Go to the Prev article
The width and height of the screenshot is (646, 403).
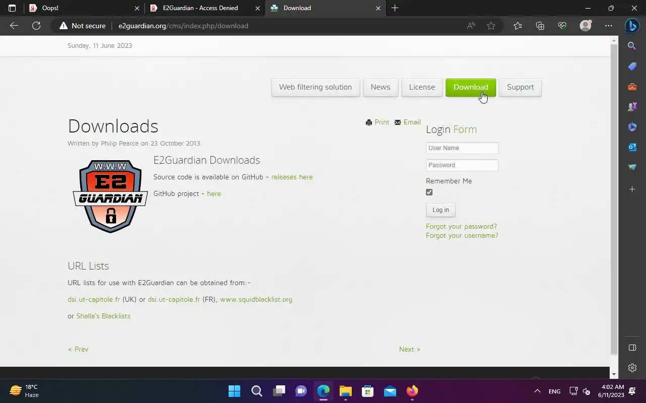pyautogui.click(x=78, y=349)
